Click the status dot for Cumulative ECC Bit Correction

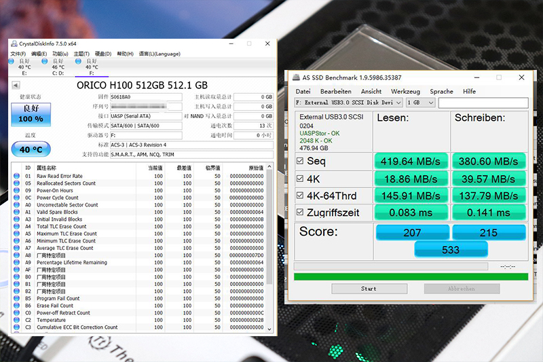[16, 327]
